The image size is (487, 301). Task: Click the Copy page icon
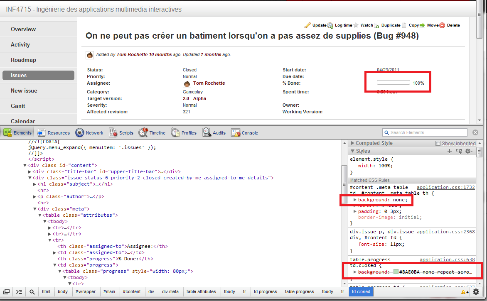[404, 25]
